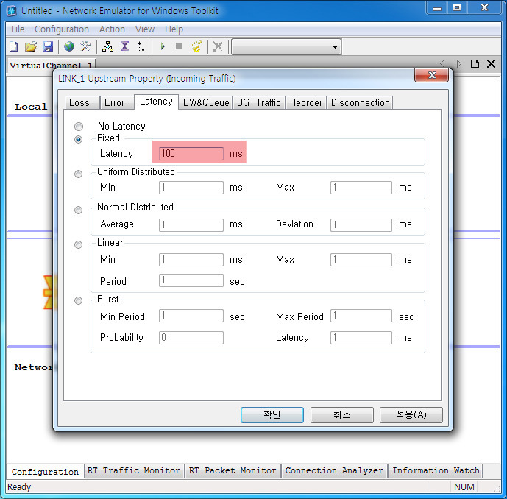The width and height of the screenshot is (507, 499).
Task: Open the Configuration menu
Action: [x=62, y=29]
